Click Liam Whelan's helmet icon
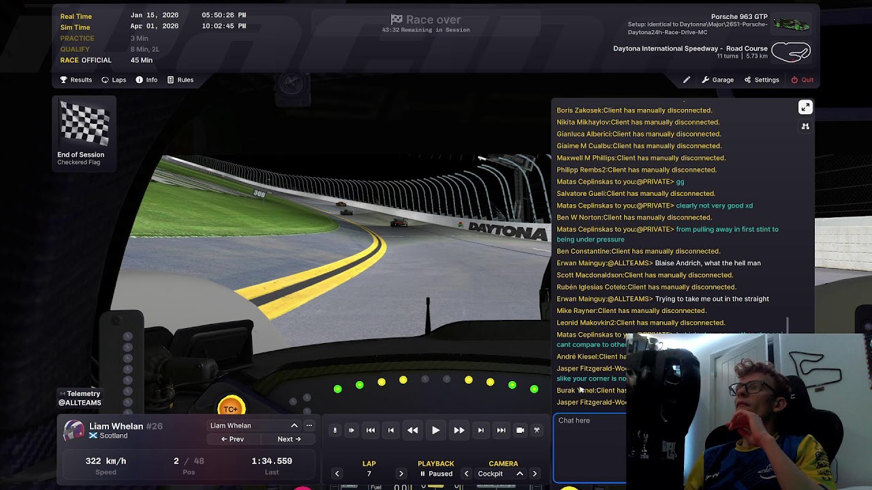The height and width of the screenshot is (490, 872). point(74,430)
